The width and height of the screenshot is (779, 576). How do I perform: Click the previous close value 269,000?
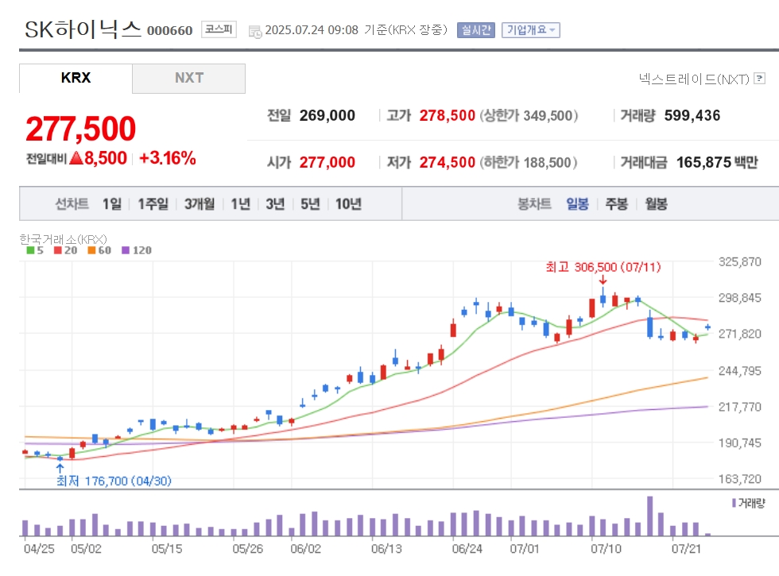coord(327,116)
